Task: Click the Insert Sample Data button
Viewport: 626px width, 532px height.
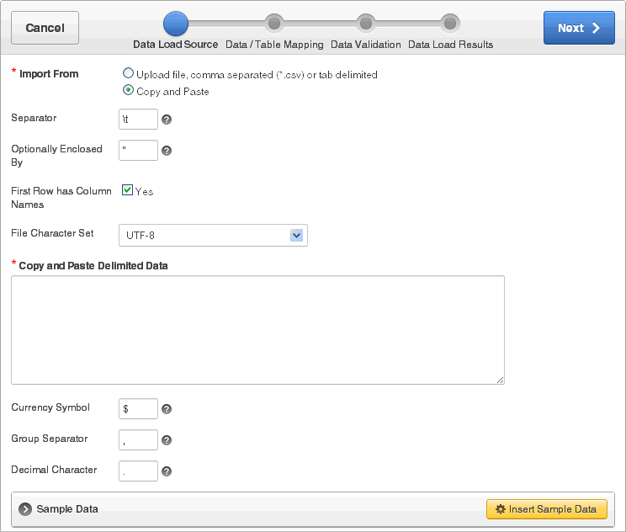Action: pos(547,509)
